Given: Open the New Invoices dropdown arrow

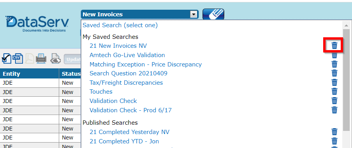Looking at the screenshot, I should click(x=193, y=14).
